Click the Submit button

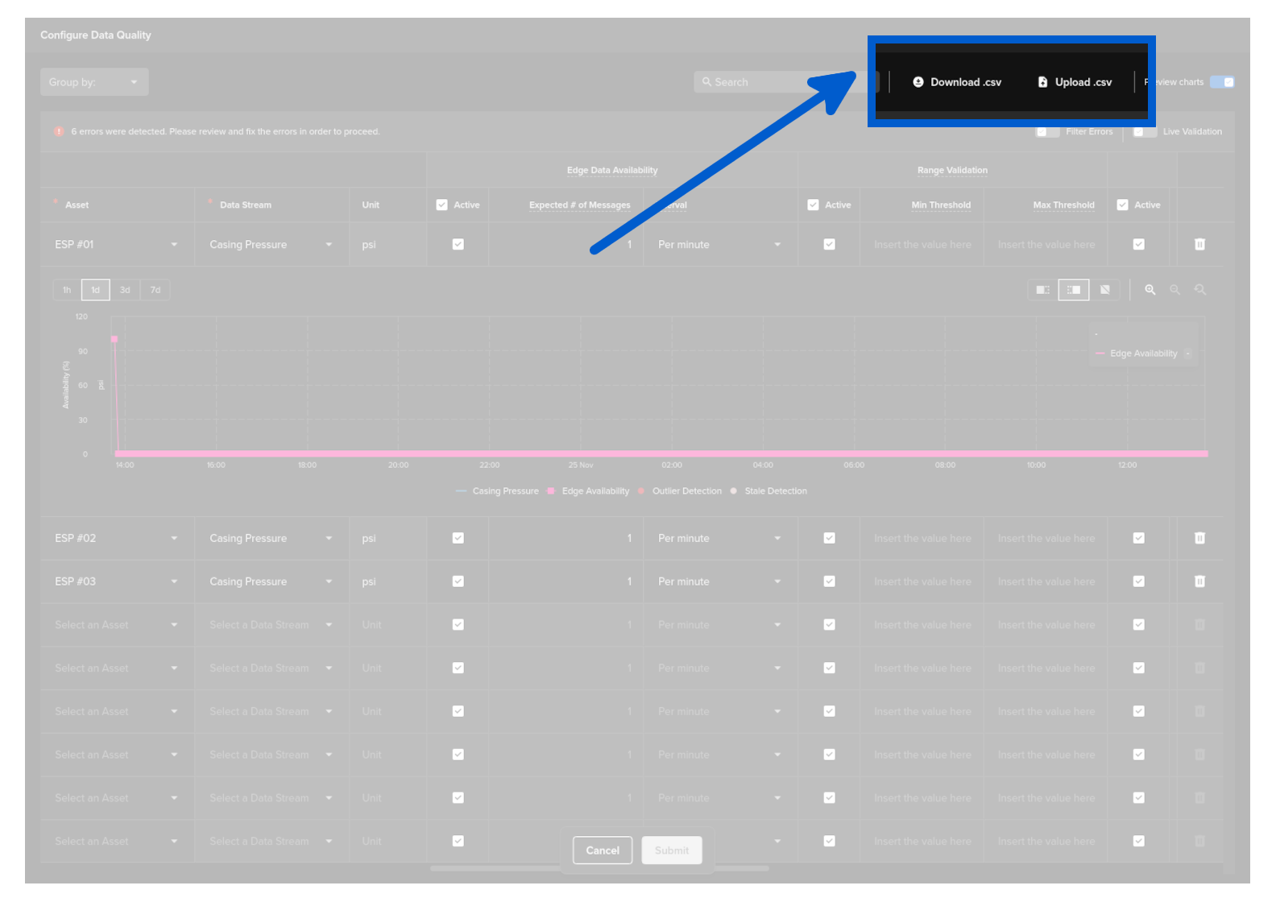[x=672, y=850]
